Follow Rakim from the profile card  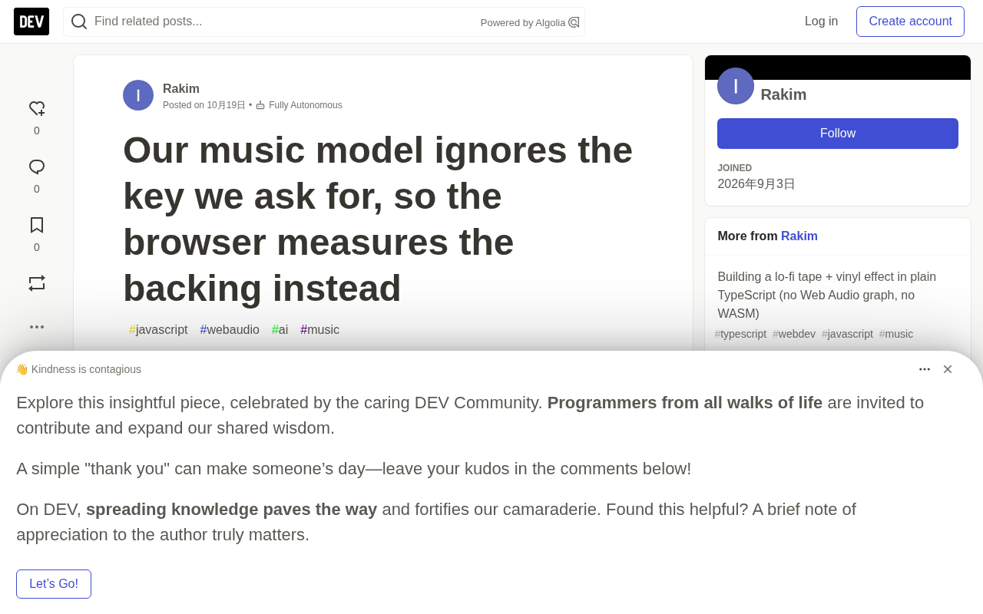coord(838,134)
